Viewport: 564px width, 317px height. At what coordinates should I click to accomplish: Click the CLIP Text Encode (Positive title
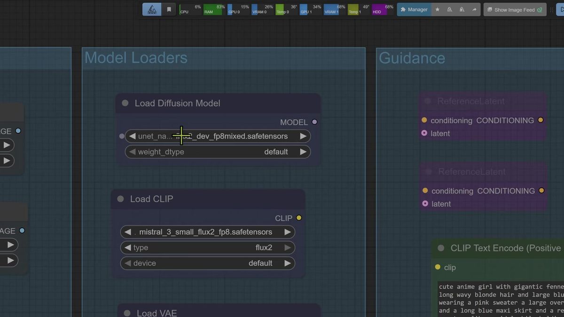pyautogui.click(x=506, y=248)
